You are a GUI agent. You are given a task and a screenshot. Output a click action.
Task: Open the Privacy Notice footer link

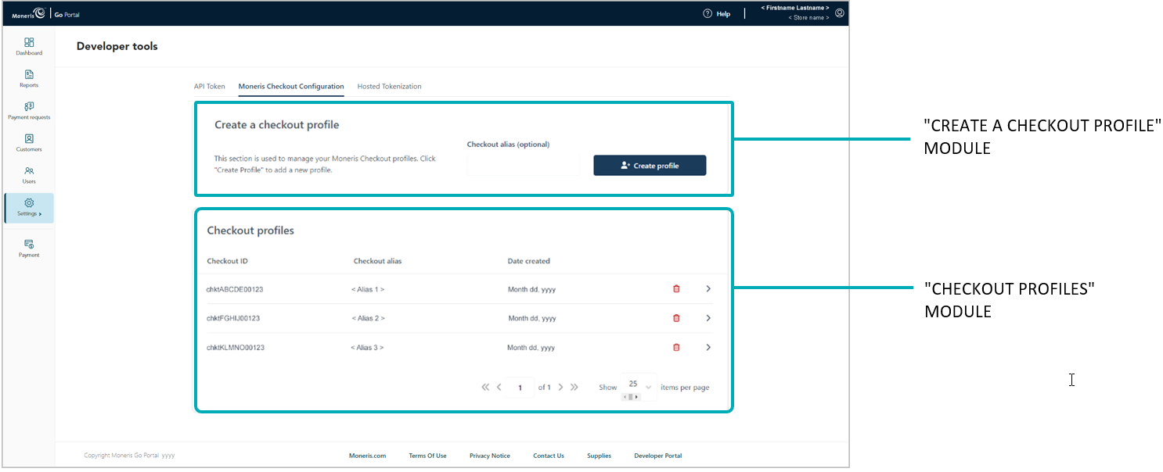[490, 456]
